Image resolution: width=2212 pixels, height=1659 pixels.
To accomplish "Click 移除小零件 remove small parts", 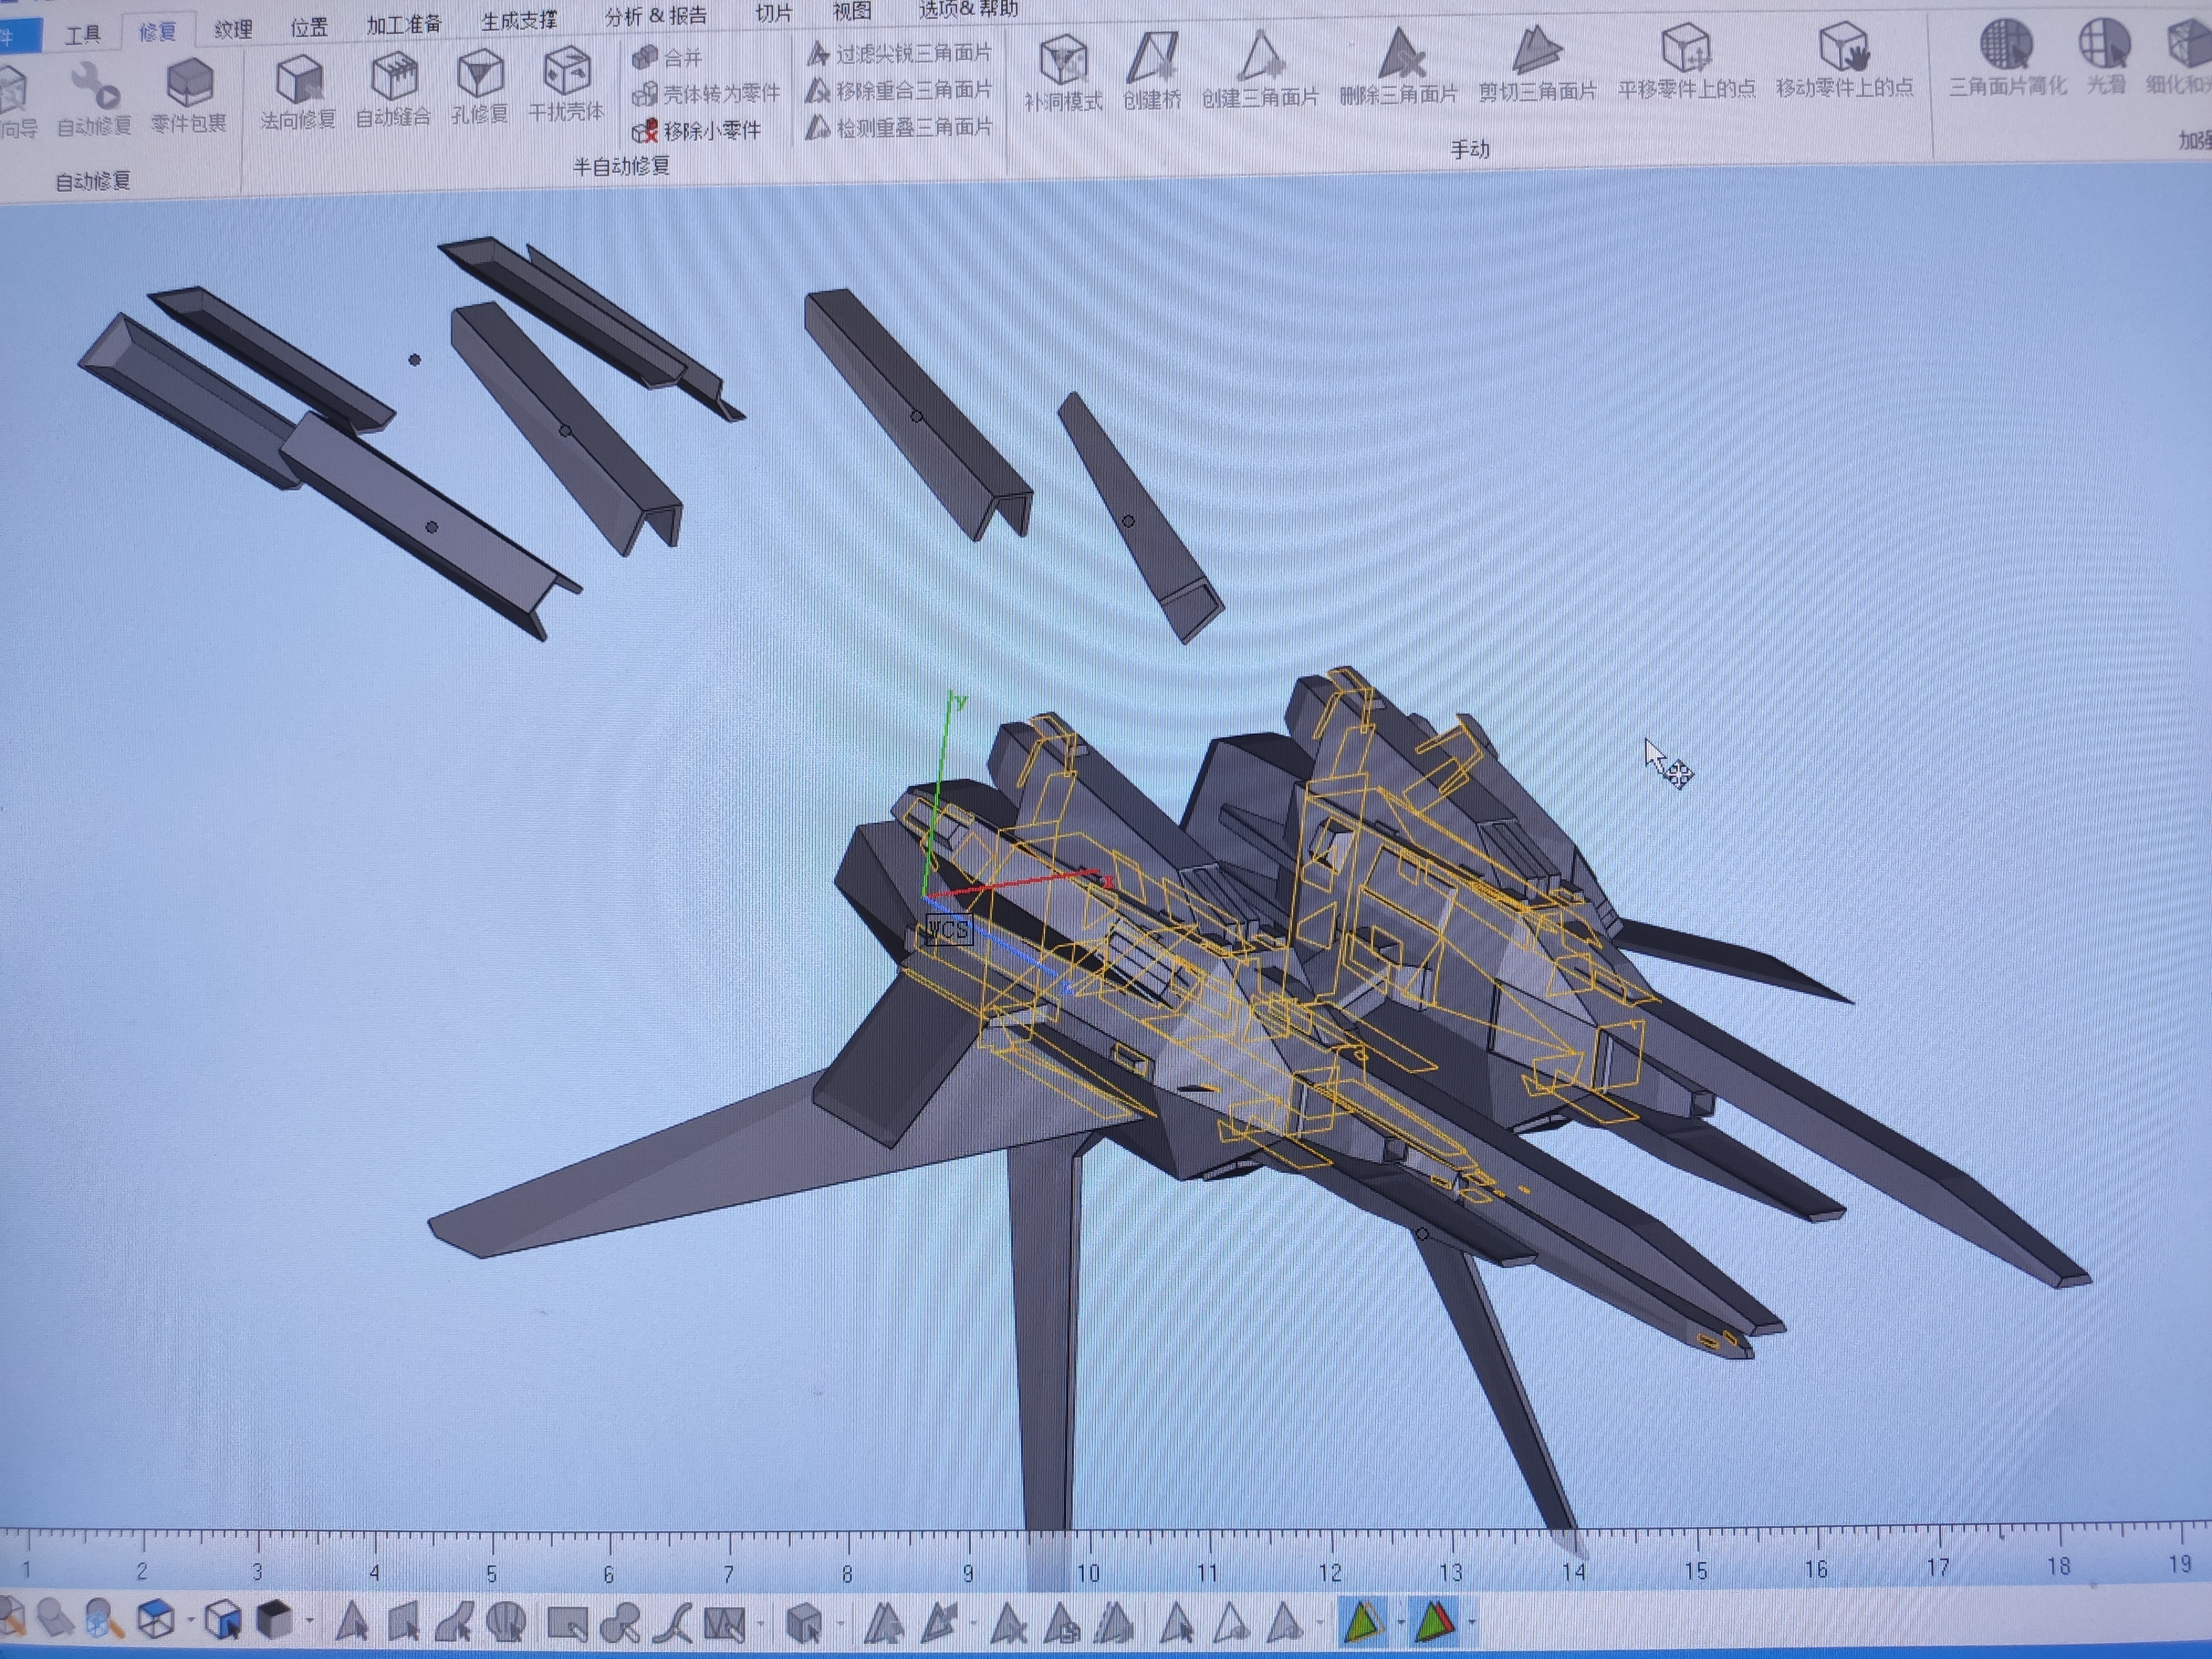I will click(697, 131).
